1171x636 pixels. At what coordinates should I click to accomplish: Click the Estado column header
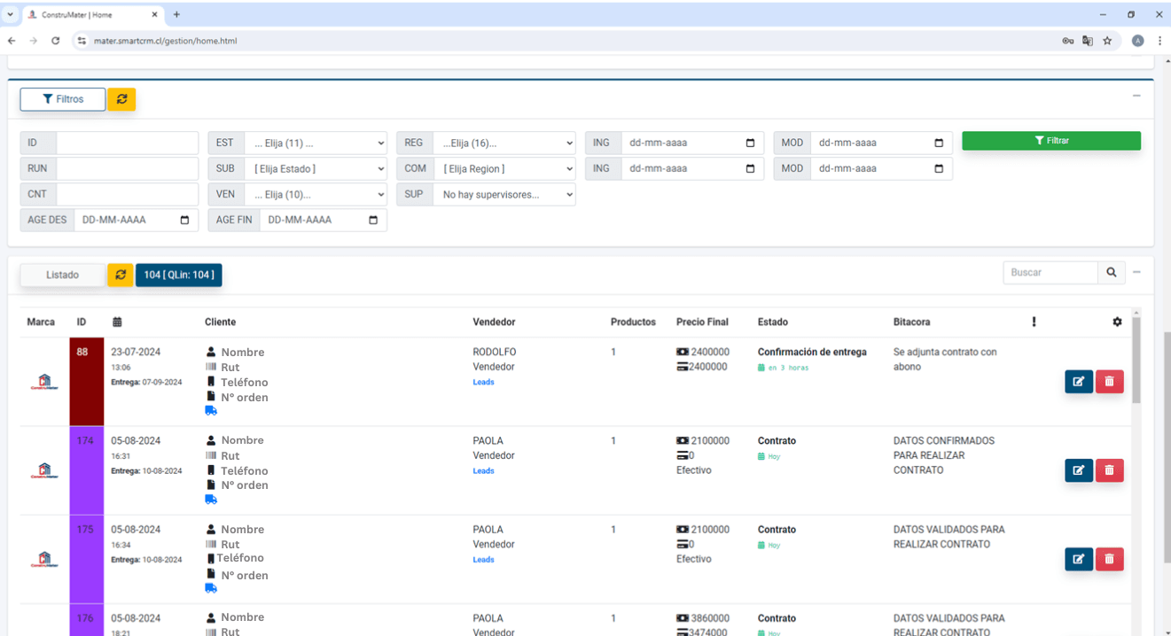coord(773,322)
